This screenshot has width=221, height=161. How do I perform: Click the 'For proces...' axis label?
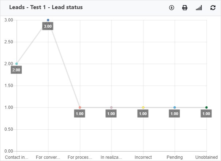click(80, 157)
